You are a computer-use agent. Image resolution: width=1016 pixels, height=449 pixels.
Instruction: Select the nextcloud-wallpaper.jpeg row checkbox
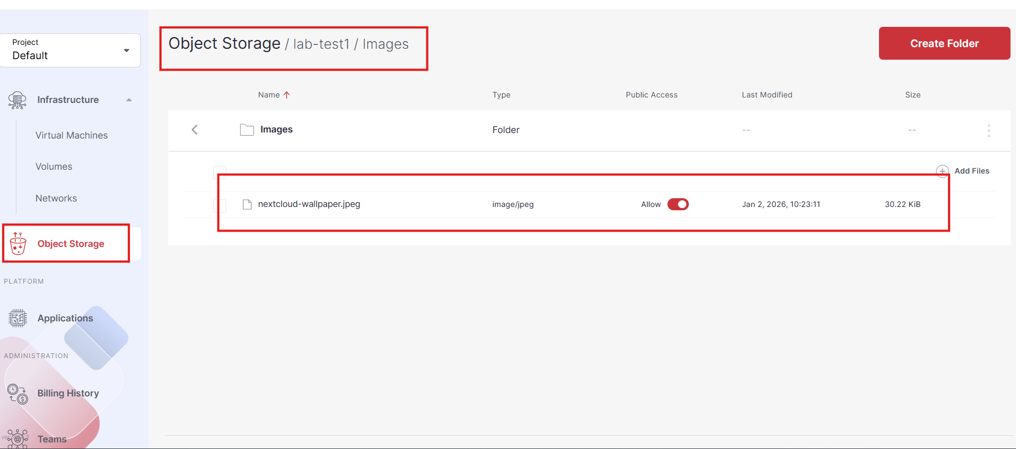tap(220, 205)
